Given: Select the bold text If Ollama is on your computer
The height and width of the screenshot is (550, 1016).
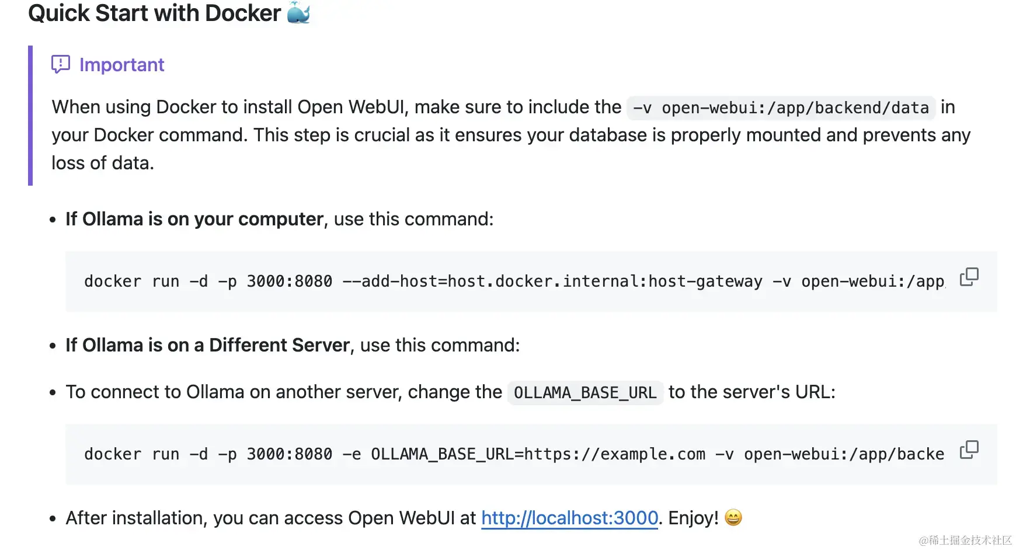Looking at the screenshot, I should (x=194, y=219).
